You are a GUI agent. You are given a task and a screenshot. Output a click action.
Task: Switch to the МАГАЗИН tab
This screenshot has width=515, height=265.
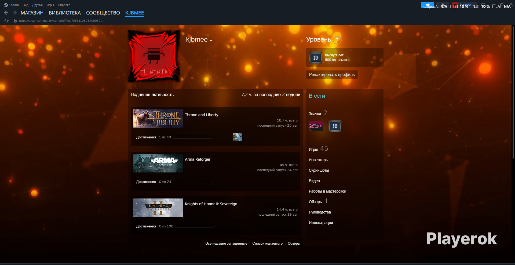click(x=32, y=13)
